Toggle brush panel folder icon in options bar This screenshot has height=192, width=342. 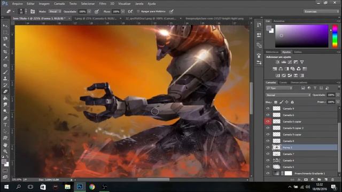tap(33, 11)
